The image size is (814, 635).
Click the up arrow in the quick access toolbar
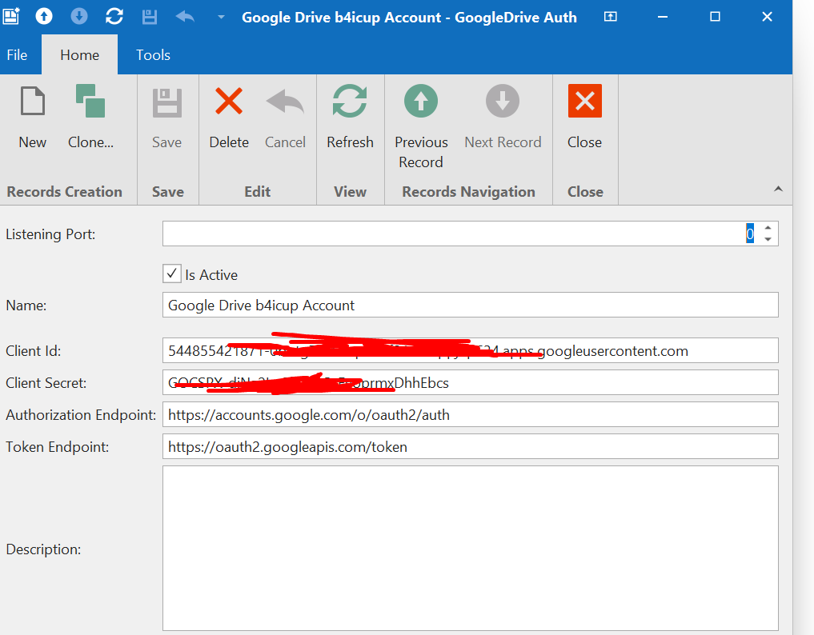pos(44,17)
